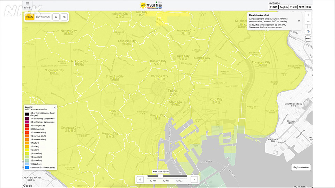
Task: Click the Google logo on map
Action: click(28, 186)
